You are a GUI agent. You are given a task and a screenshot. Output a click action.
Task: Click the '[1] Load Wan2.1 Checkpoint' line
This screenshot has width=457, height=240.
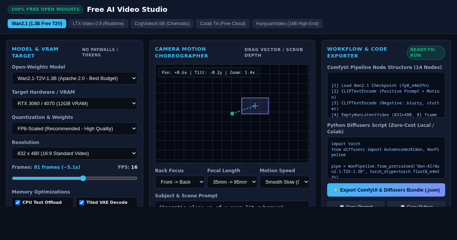(x=380, y=85)
